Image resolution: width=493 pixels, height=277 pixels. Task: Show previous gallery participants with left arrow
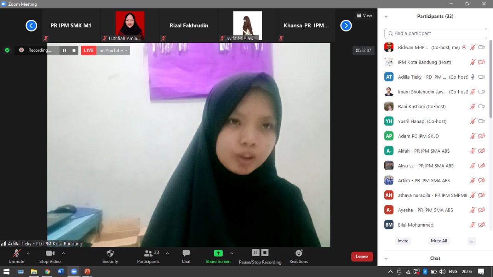pyautogui.click(x=31, y=26)
